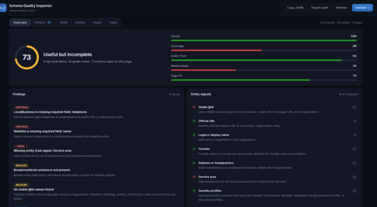Click the check icon beside Legal or display name

[x=194, y=135]
